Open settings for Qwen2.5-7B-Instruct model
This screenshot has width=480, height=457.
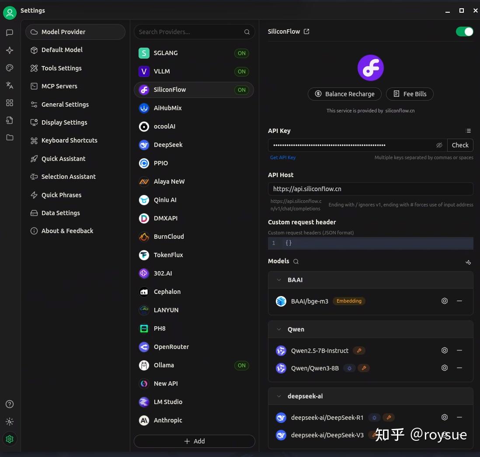point(445,350)
